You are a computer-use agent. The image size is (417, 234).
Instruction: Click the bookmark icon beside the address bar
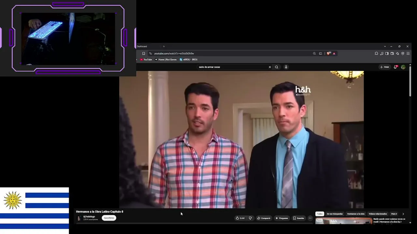coord(143,53)
